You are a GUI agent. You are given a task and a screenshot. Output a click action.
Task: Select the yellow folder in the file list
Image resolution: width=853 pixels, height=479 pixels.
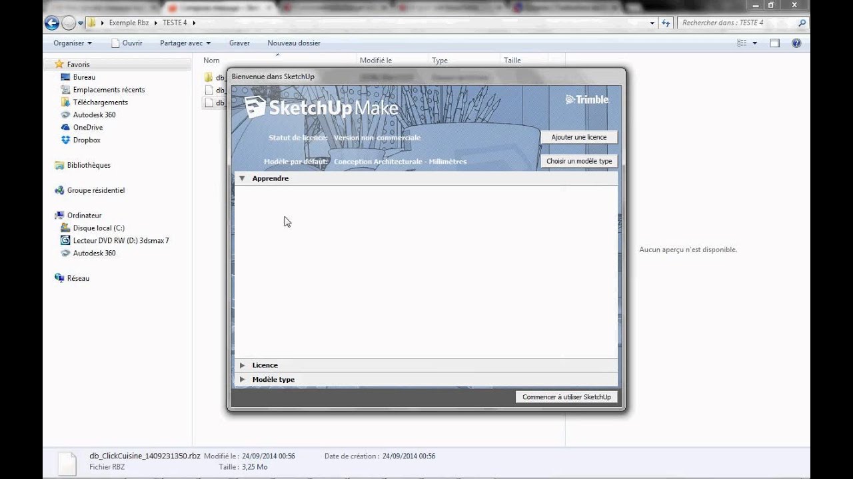click(209, 77)
